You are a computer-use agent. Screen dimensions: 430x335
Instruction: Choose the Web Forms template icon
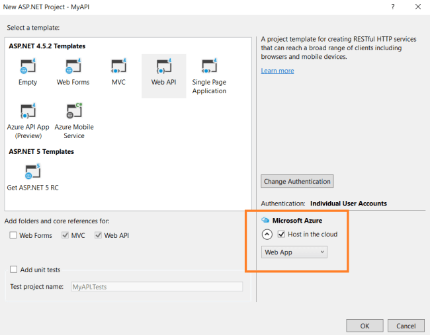tap(73, 66)
